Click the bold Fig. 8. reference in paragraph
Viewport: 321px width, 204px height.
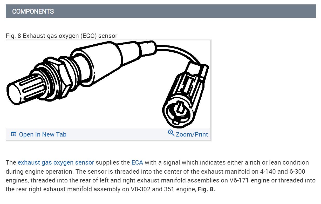point(206,189)
